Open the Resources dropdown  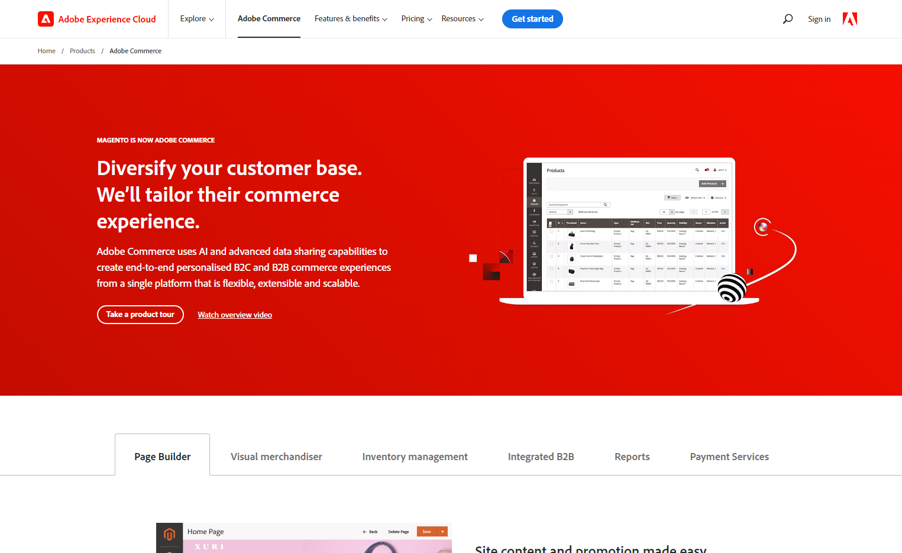click(x=463, y=19)
